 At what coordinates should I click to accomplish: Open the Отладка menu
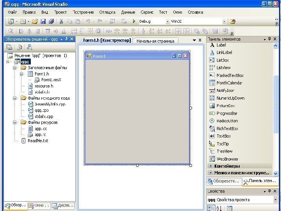pos(107,12)
